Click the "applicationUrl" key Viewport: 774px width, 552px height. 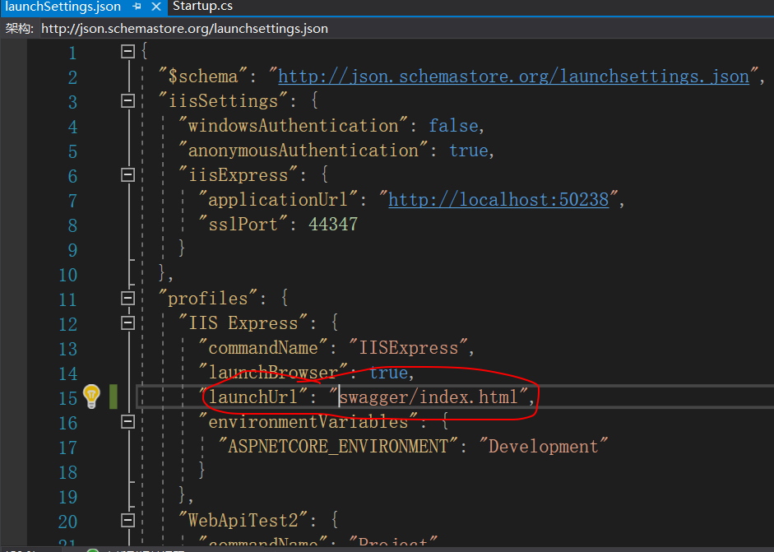pyautogui.click(x=278, y=200)
